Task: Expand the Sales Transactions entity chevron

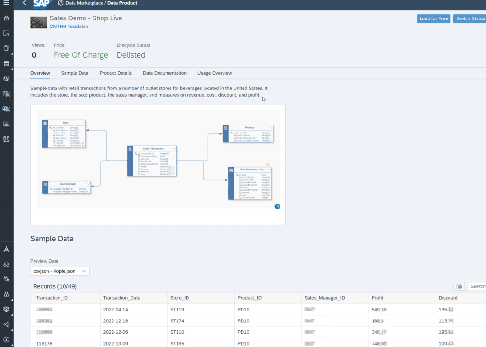Action: tap(174, 149)
